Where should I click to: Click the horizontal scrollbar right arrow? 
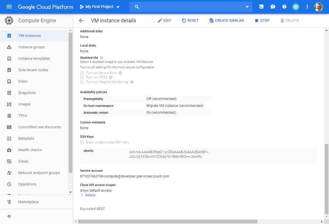point(322,221)
